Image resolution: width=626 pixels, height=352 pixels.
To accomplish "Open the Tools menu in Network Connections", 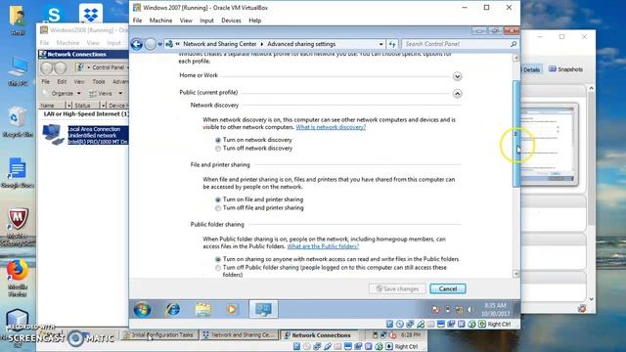I will tap(98, 81).
